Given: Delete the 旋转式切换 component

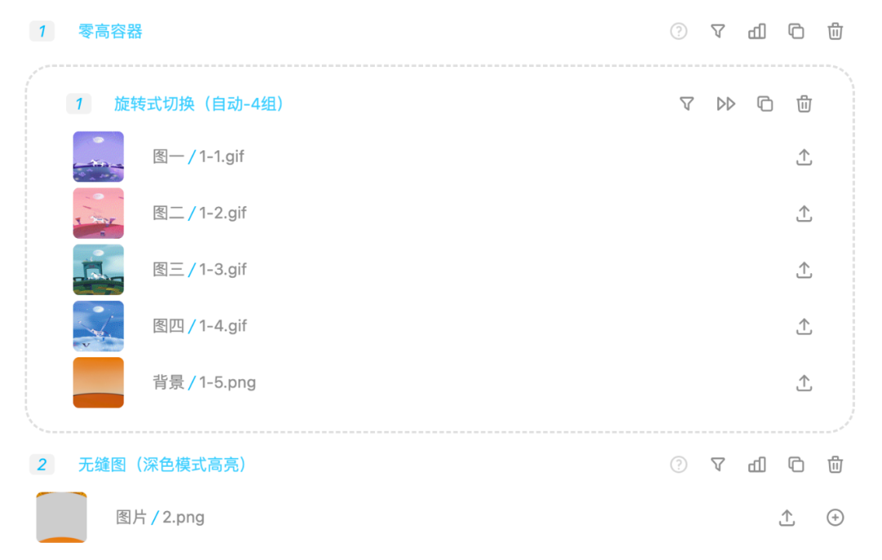Looking at the screenshot, I should (x=804, y=104).
